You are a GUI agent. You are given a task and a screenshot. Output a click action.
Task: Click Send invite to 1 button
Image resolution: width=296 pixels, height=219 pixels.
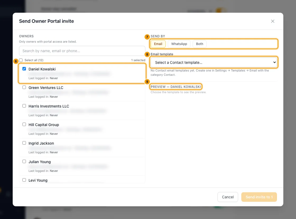(259, 197)
